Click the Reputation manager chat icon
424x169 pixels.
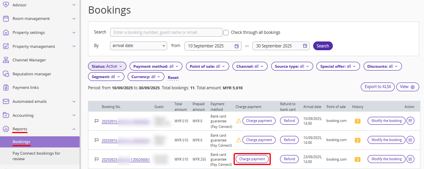6,74
